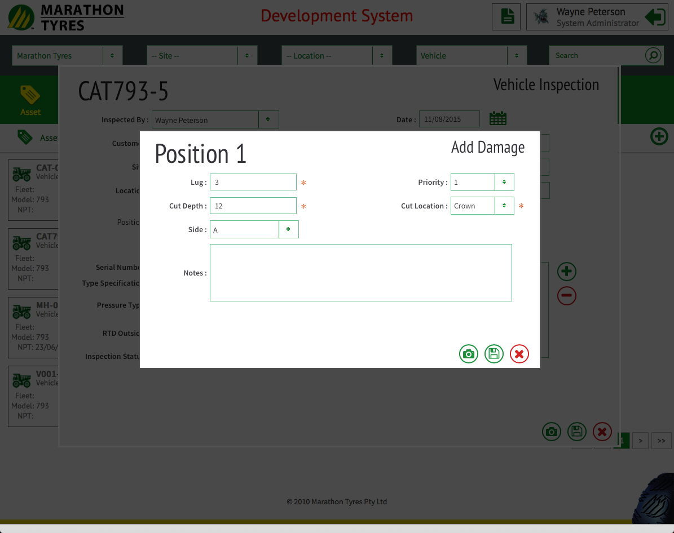Go to the next page button
The image size is (674, 533).
[x=640, y=441]
